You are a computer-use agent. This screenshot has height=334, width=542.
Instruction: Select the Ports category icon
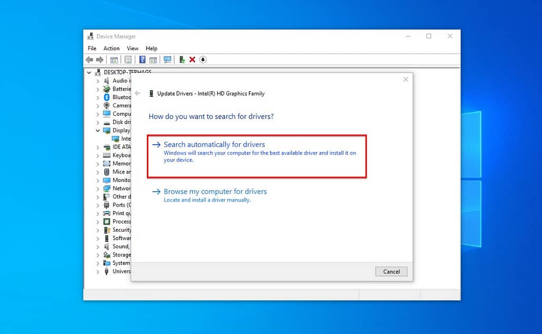[x=107, y=205]
